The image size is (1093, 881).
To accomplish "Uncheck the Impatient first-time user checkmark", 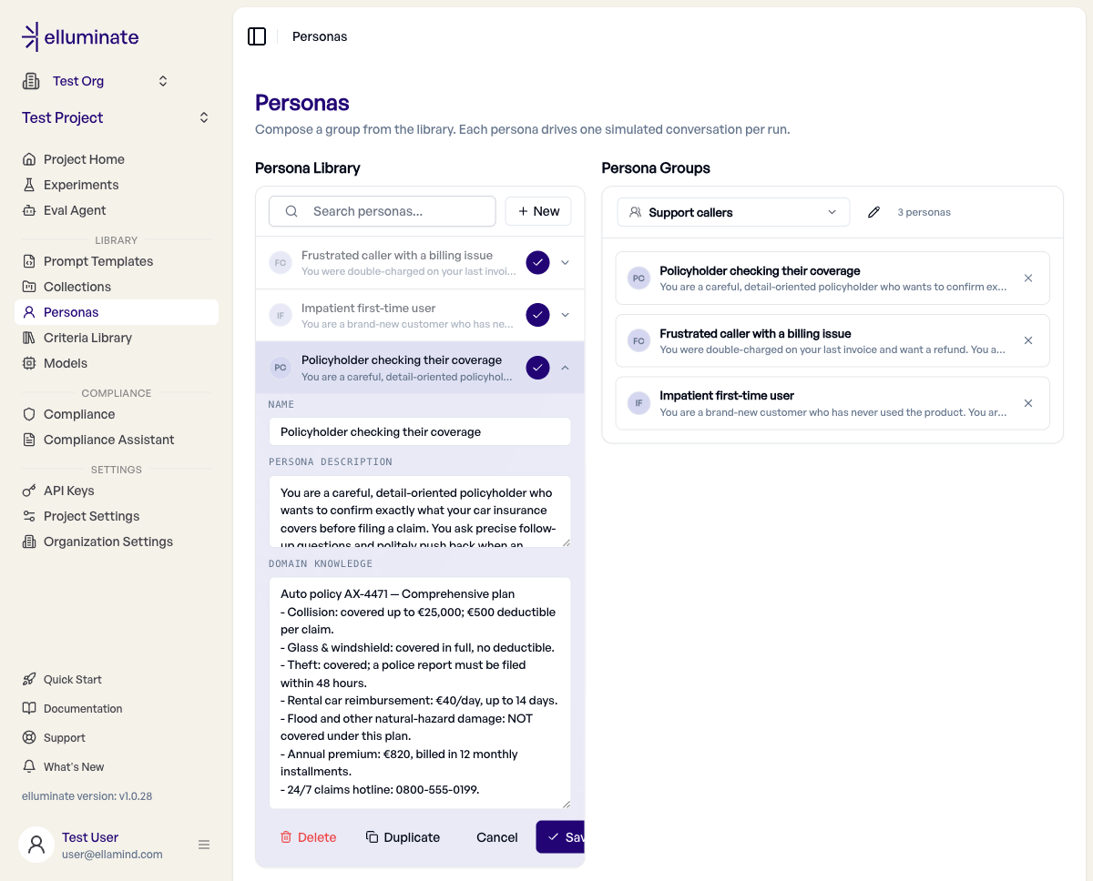I will pyautogui.click(x=538, y=315).
